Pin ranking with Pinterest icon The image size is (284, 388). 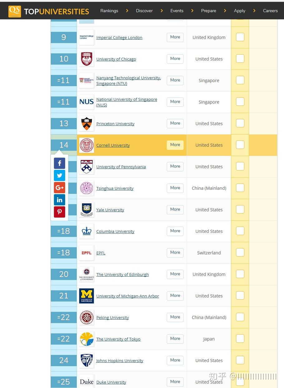coord(60,212)
